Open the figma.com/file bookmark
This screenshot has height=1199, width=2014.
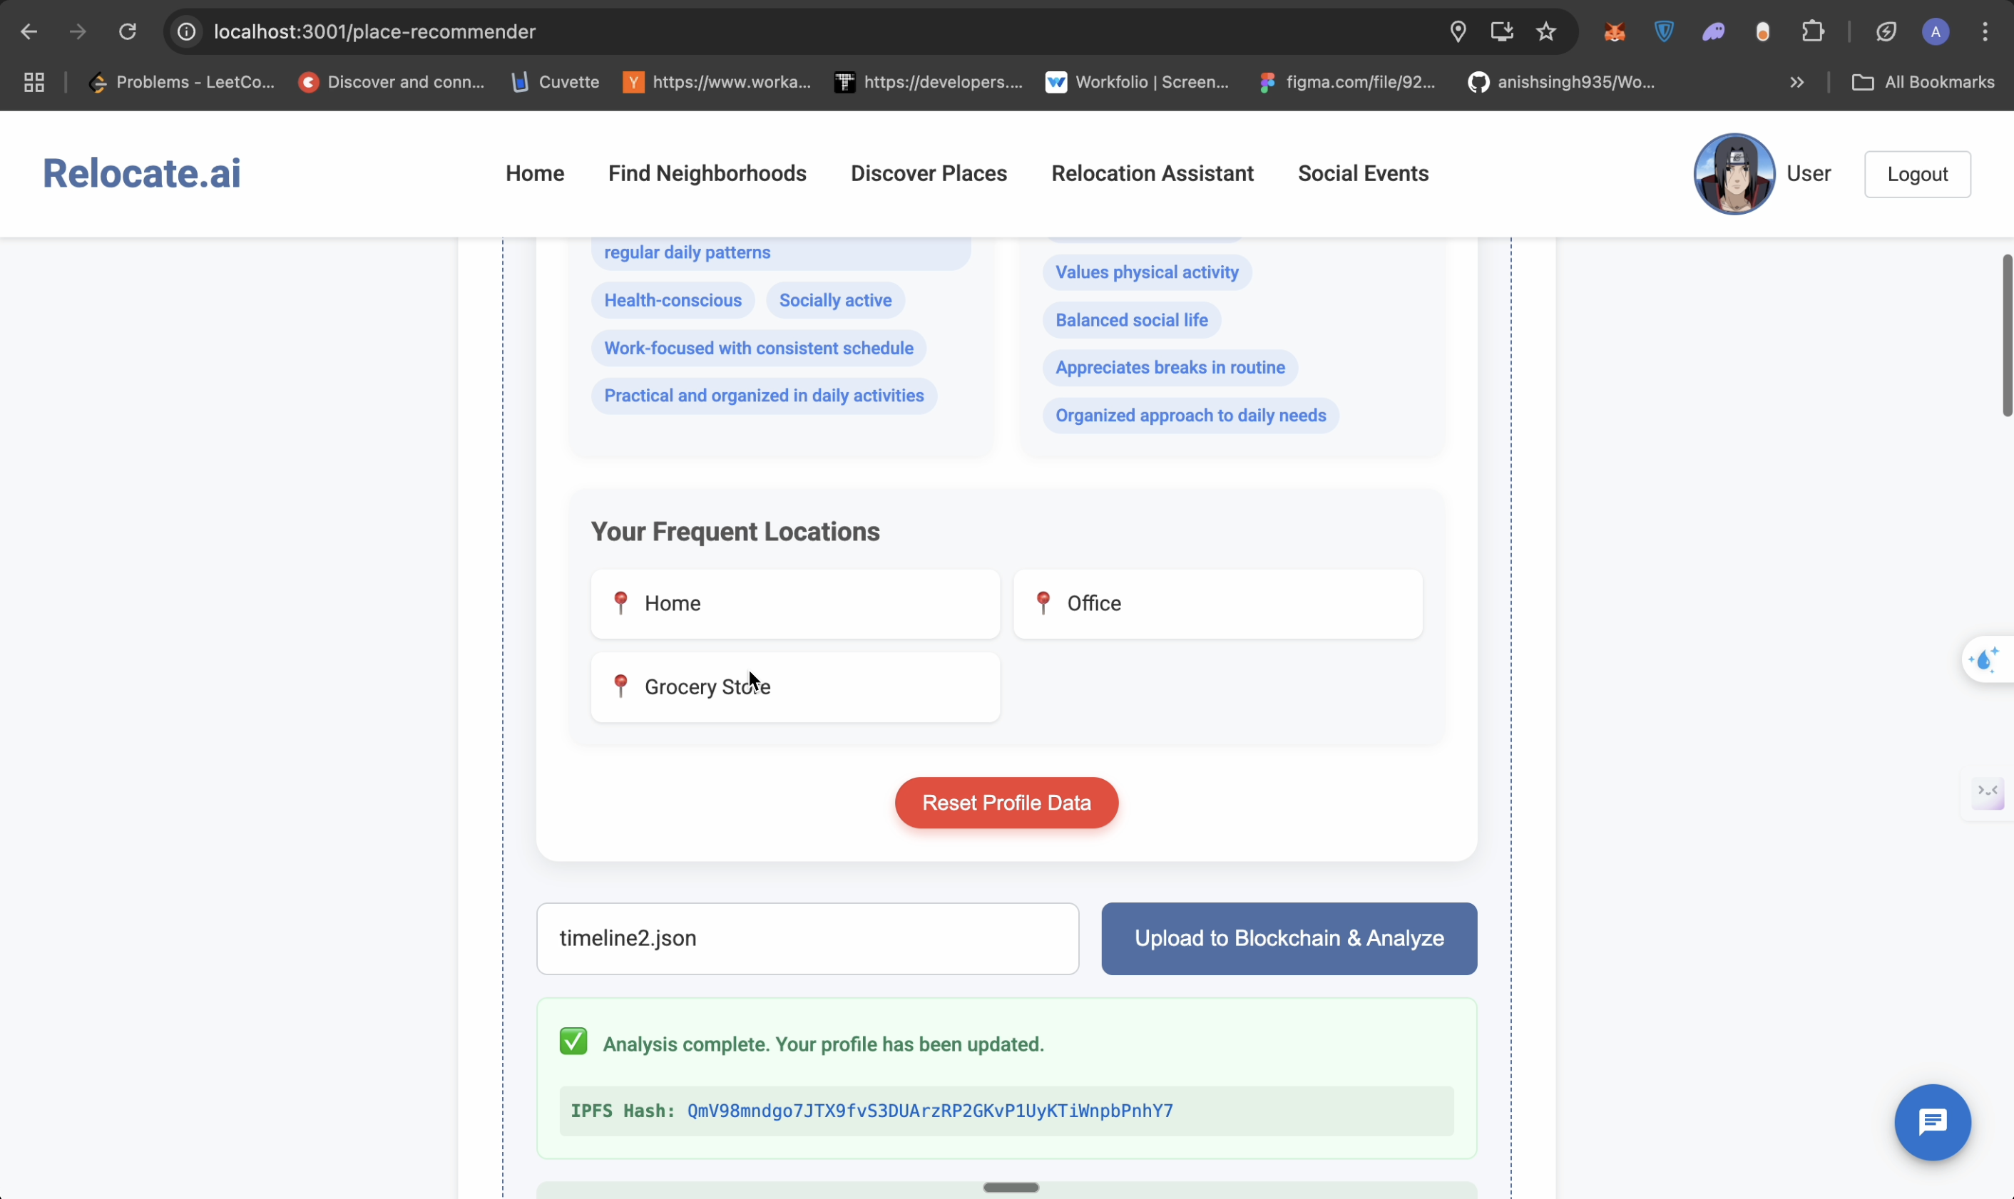(x=1347, y=83)
